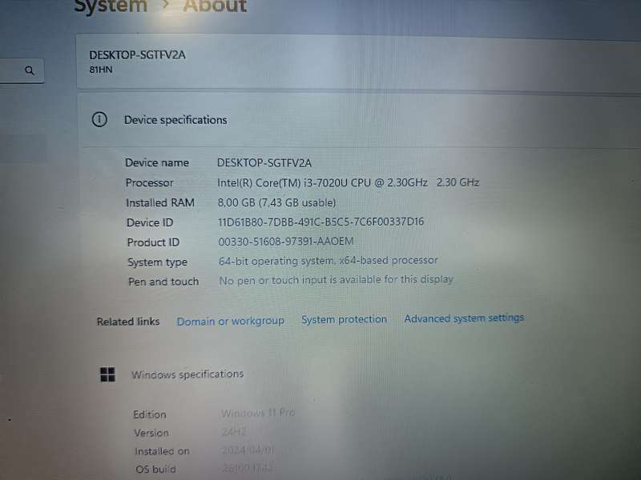Click the System type label
641x480 pixels.
157,262
